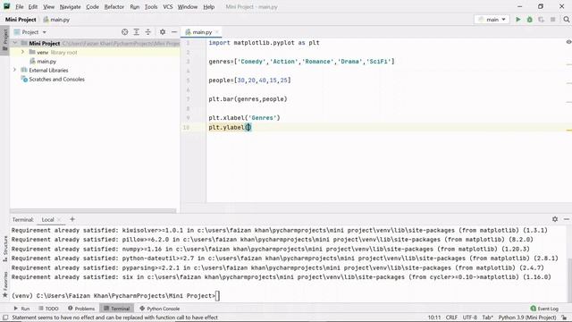Close the main.py editor tab
Viewport: 572px width, 322px height.
pyautogui.click(x=216, y=32)
